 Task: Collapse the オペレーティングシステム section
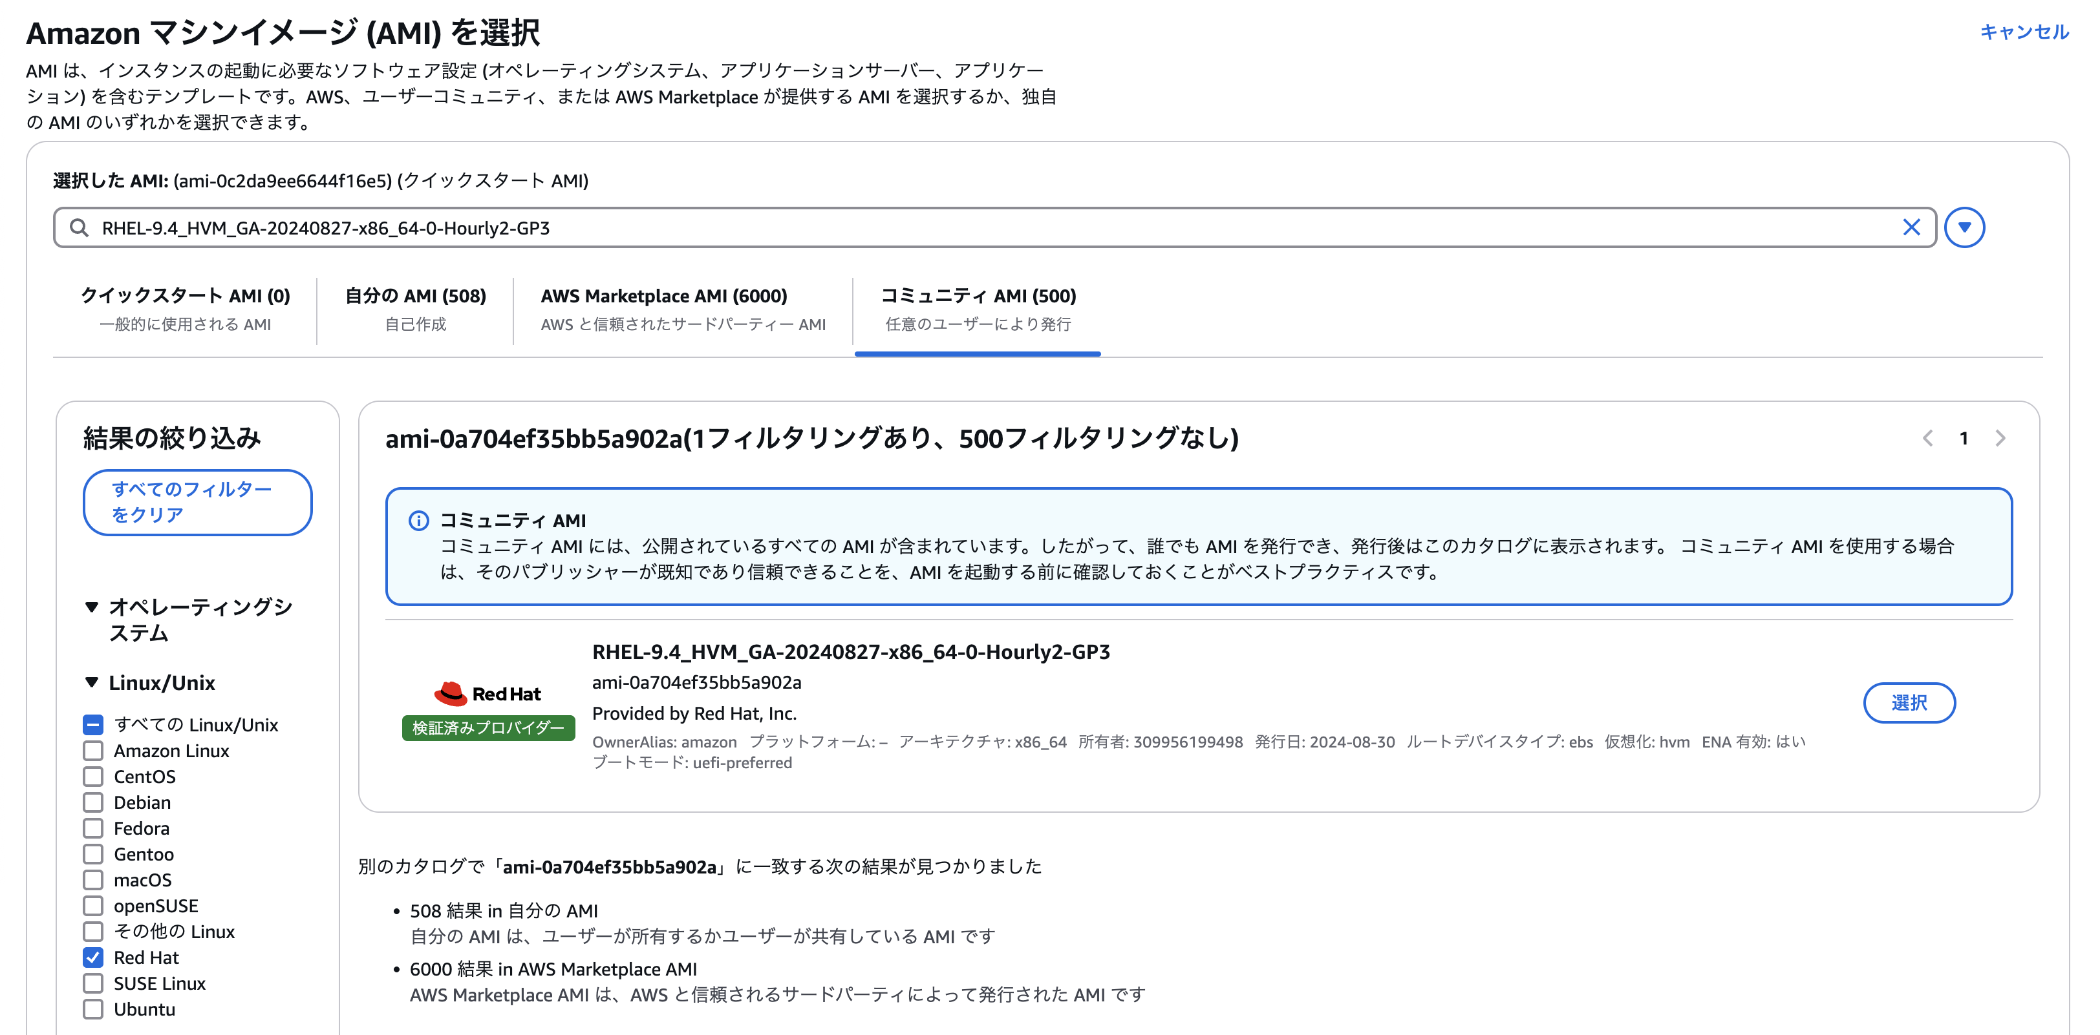pos(91,607)
